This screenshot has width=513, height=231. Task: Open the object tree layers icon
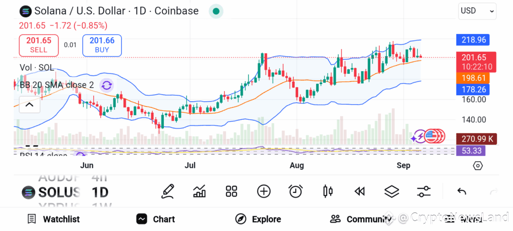[x=392, y=191]
